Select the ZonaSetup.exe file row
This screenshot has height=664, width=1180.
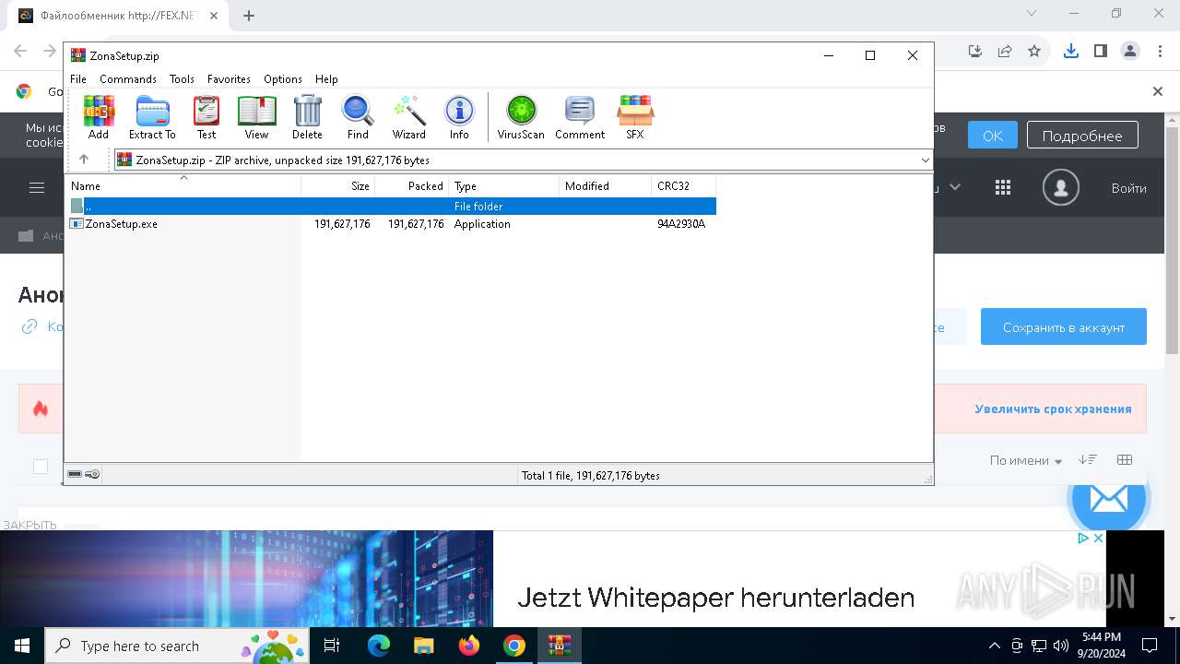tap(391, 224)
